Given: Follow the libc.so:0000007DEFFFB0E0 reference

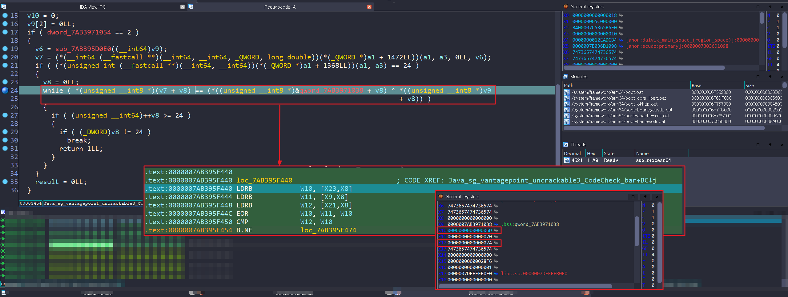Looking at the screenshot, I should coord(534,274).
